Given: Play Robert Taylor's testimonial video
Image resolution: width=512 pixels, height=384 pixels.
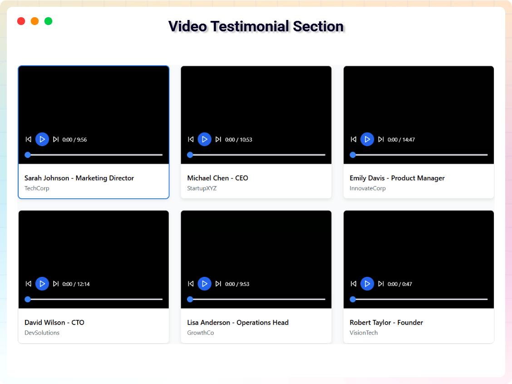Looking at the screenshot, I should pos(367,284).
